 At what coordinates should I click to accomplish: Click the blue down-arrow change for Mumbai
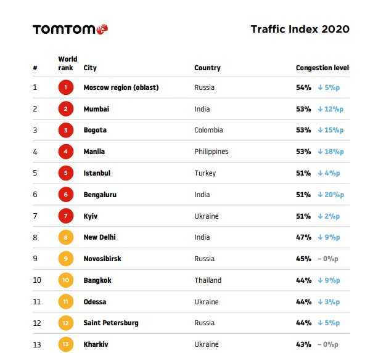click(331, 109)
